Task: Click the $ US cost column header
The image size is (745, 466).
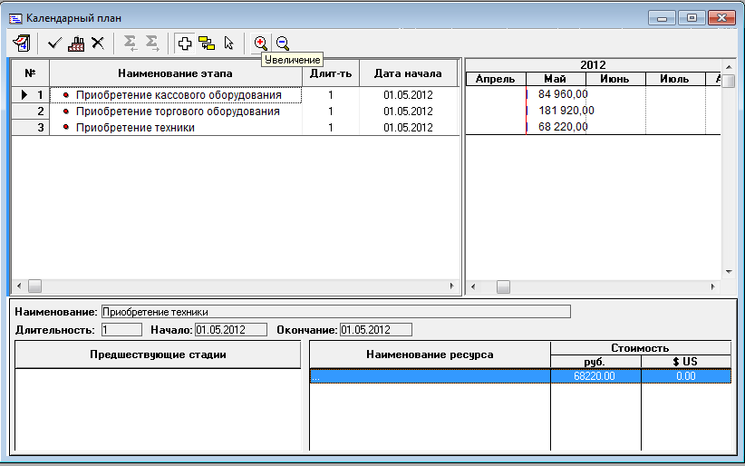Action: 686,362
